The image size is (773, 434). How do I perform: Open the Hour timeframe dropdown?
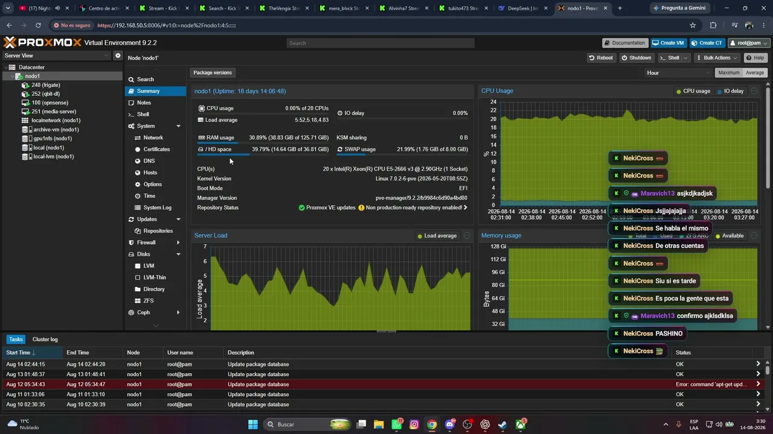click(x=679, y=72)
